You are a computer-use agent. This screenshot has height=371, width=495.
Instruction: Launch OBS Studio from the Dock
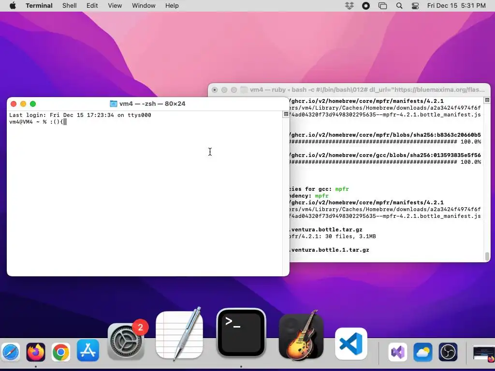448,352
